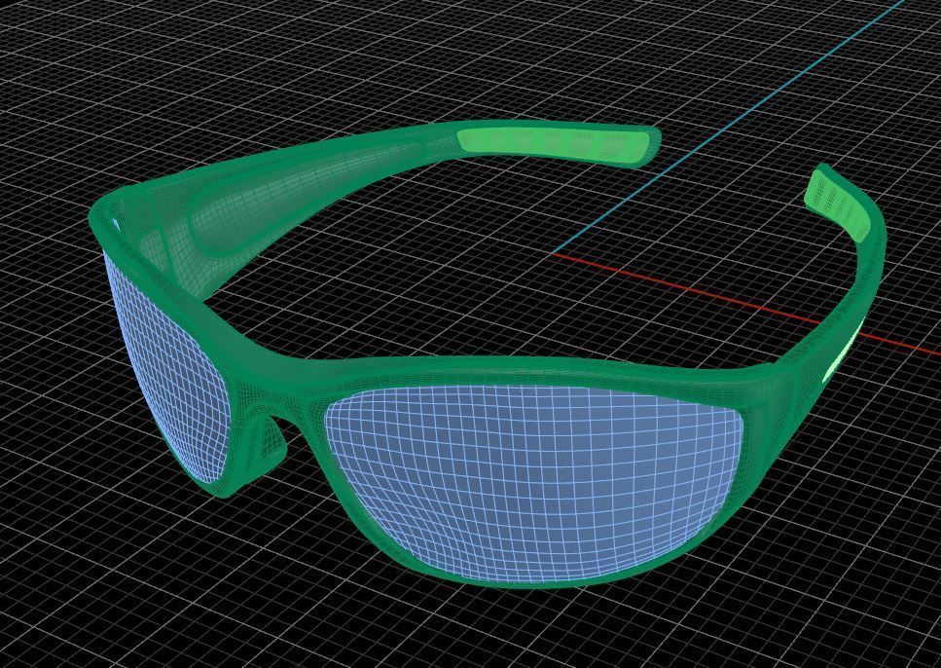Click the cyan axis line in the viewport

729,125
